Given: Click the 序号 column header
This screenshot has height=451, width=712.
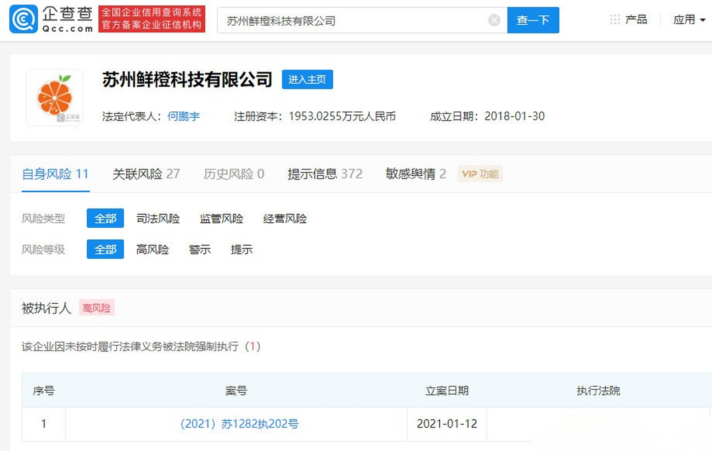Looking at the screenshot, I should tap(44, 391).
